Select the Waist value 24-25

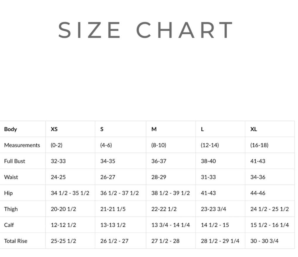pyautogui.click(x=58, y=177)
